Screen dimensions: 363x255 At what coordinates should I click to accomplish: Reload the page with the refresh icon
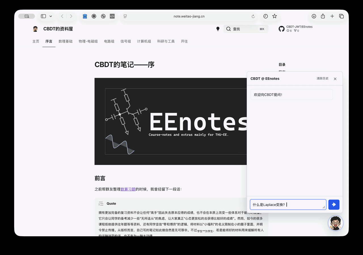coord(253,16)
